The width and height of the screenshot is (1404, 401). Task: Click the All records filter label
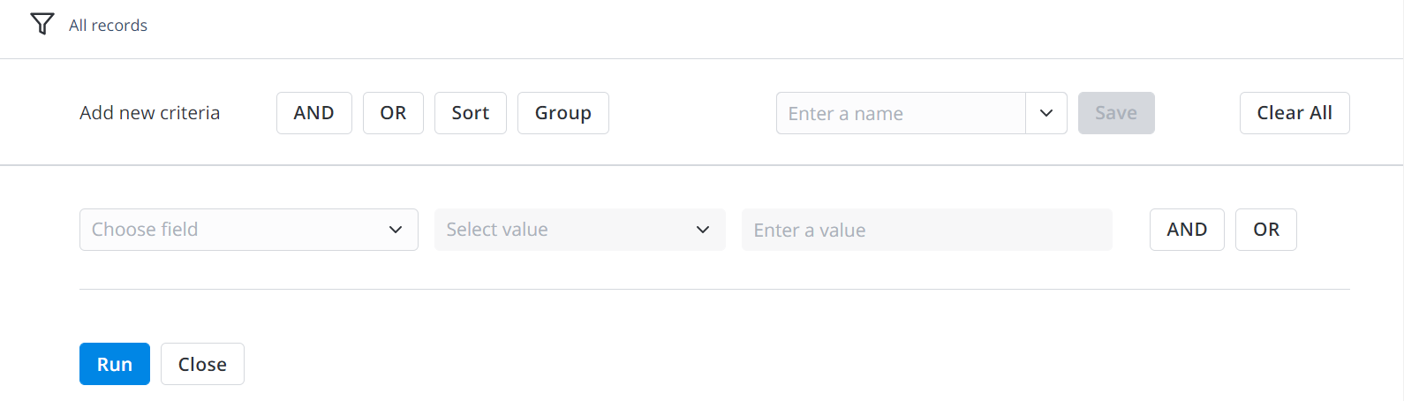(x=108, y=26)
